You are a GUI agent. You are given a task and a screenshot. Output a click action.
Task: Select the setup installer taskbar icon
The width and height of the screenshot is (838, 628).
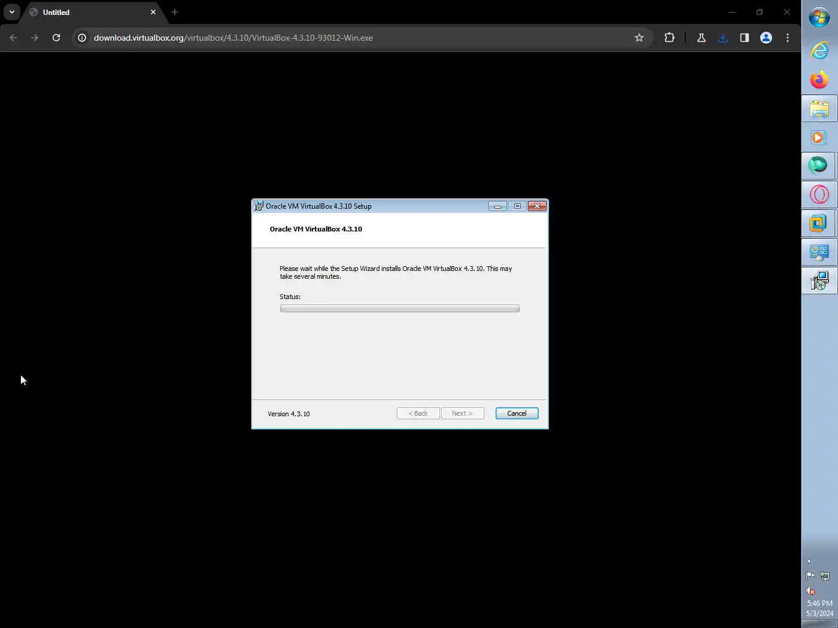point(819,281)
